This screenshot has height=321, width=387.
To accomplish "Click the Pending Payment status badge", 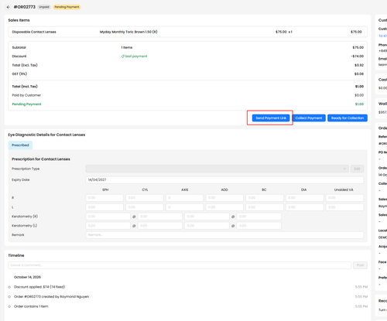I will click(67, 7).
